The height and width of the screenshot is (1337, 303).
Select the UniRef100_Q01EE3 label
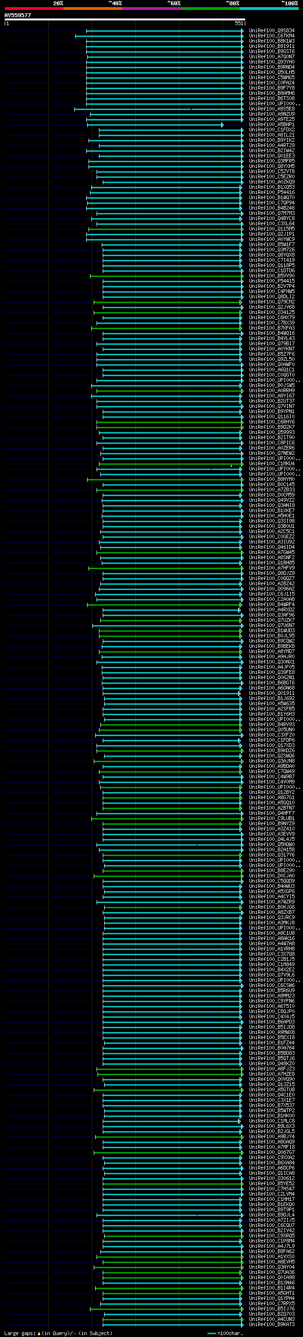(272, 156)
